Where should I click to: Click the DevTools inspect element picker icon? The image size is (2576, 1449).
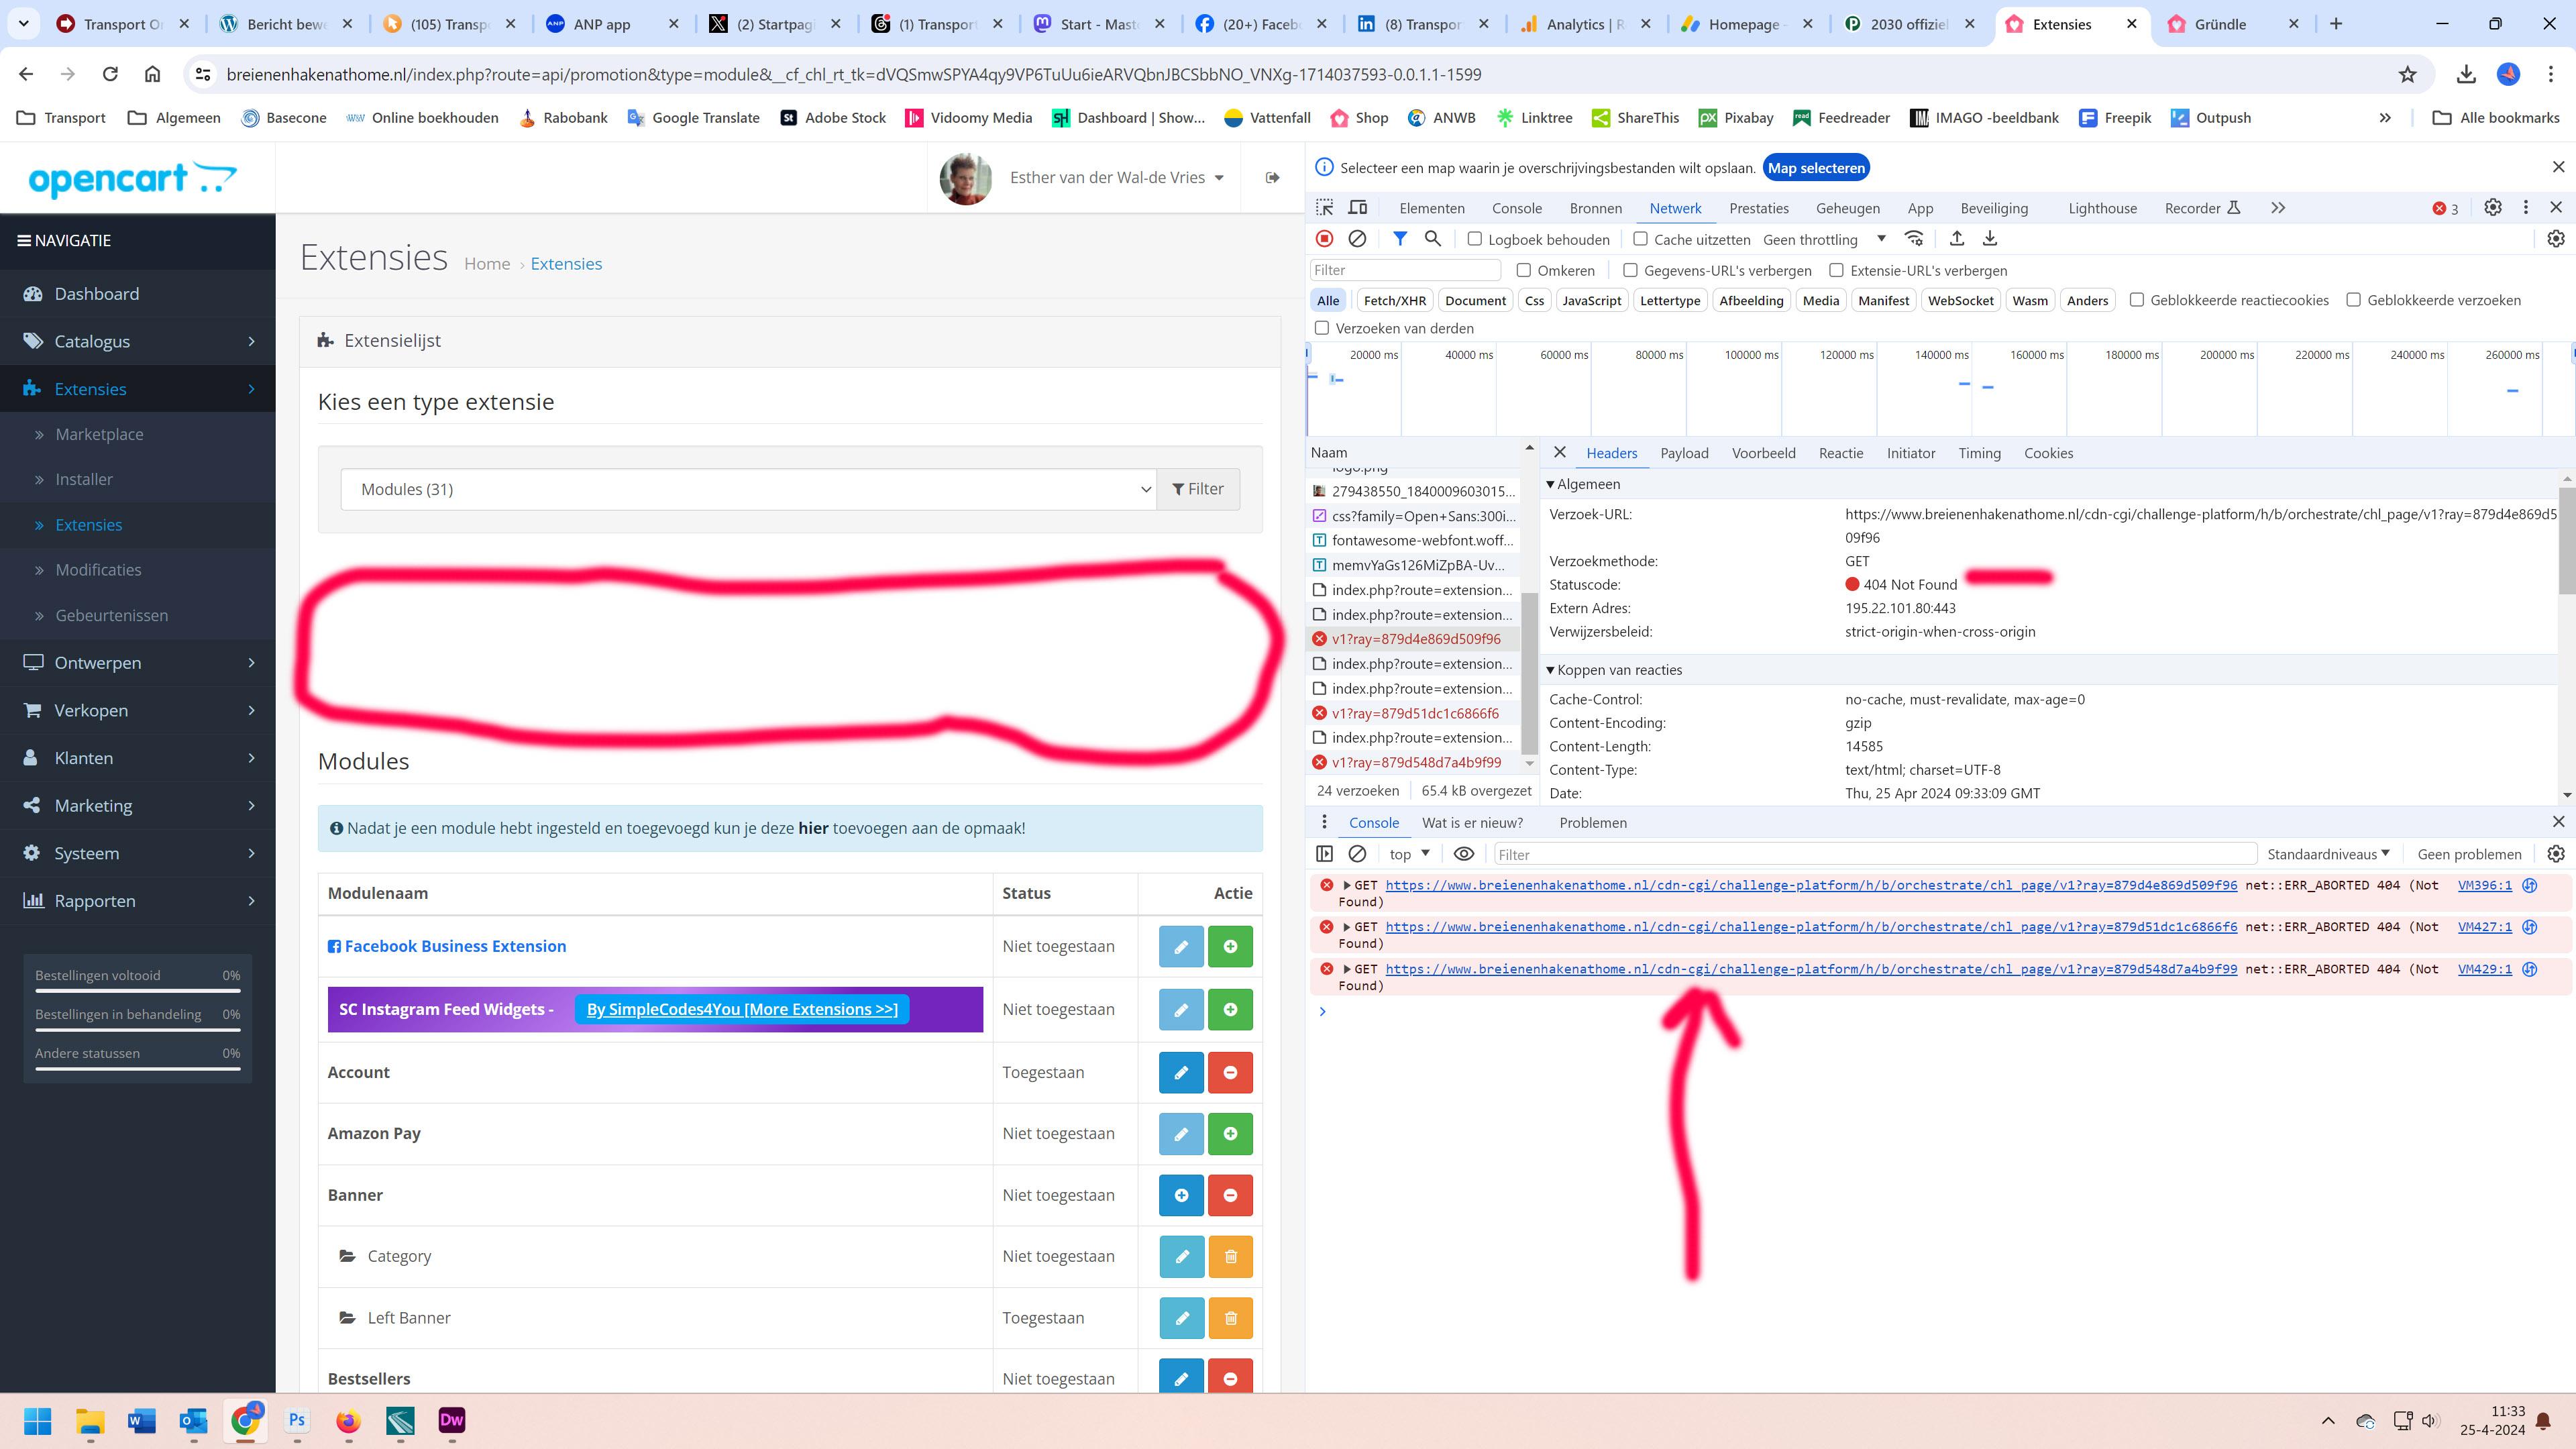pyautogui.click(x=1324, y=208)
